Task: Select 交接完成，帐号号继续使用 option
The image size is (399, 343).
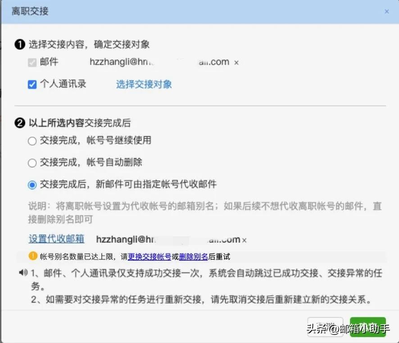Action: point(32,141)
